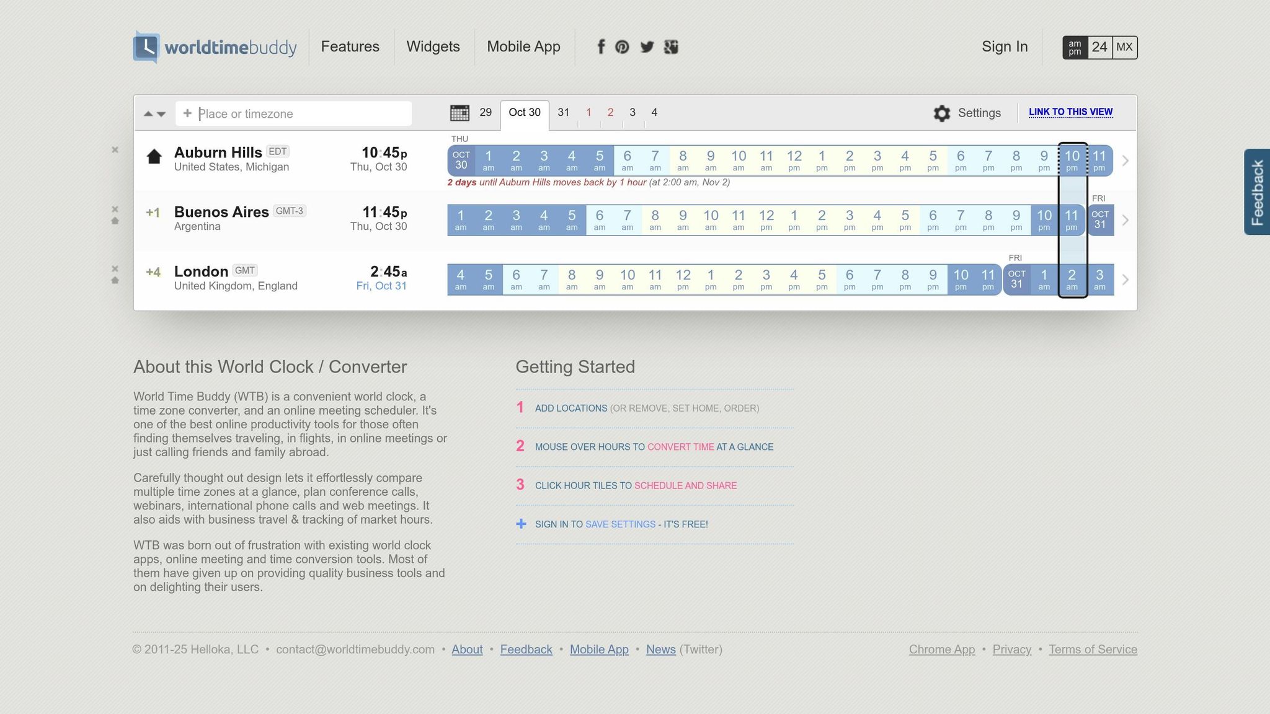Click the worldtimebuddy clock logo
1270x714 pixels.
click(x=146, y=47)
